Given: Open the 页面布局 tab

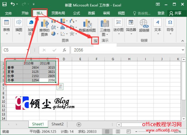Looking at the screenshot, I should (58, 13).
